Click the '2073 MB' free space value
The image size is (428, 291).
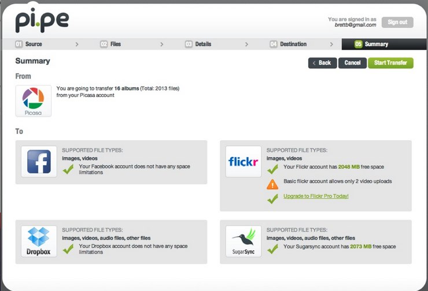361,247
